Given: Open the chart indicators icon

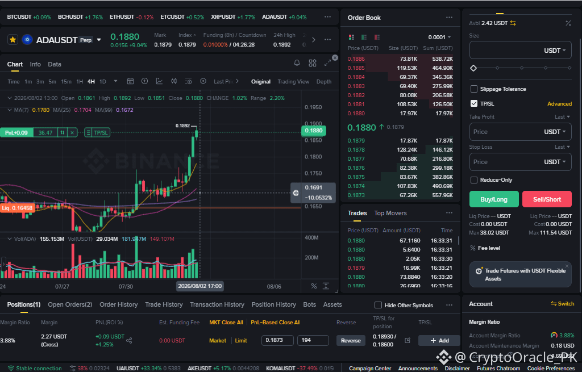Looking at the screenshot, I should pyautogui.click(x=159, y=81).
